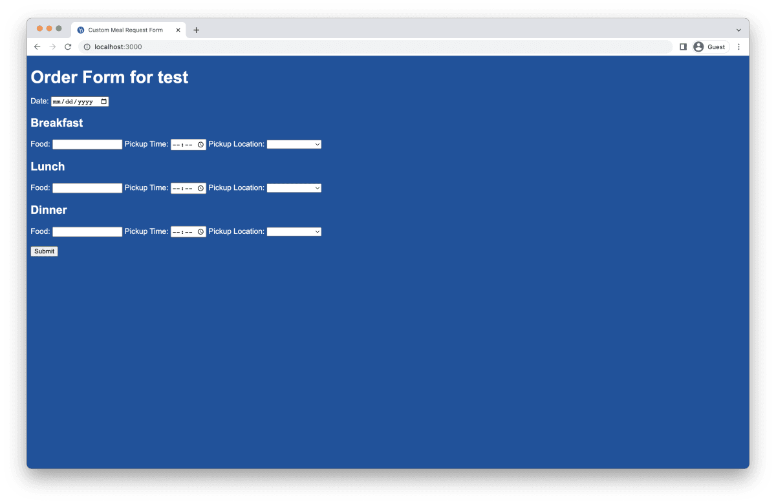Reload the page with refresh icon
Image resolution: width=776 pixels, height=504 pixels.
pyautogui.click(x=68, y=47)
